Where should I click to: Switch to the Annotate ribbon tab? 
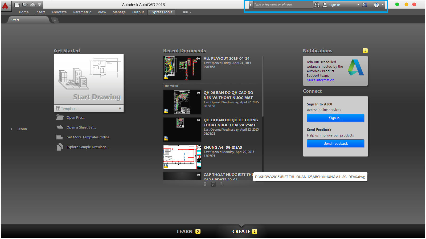pyautogui.click(x=59, y=12)
